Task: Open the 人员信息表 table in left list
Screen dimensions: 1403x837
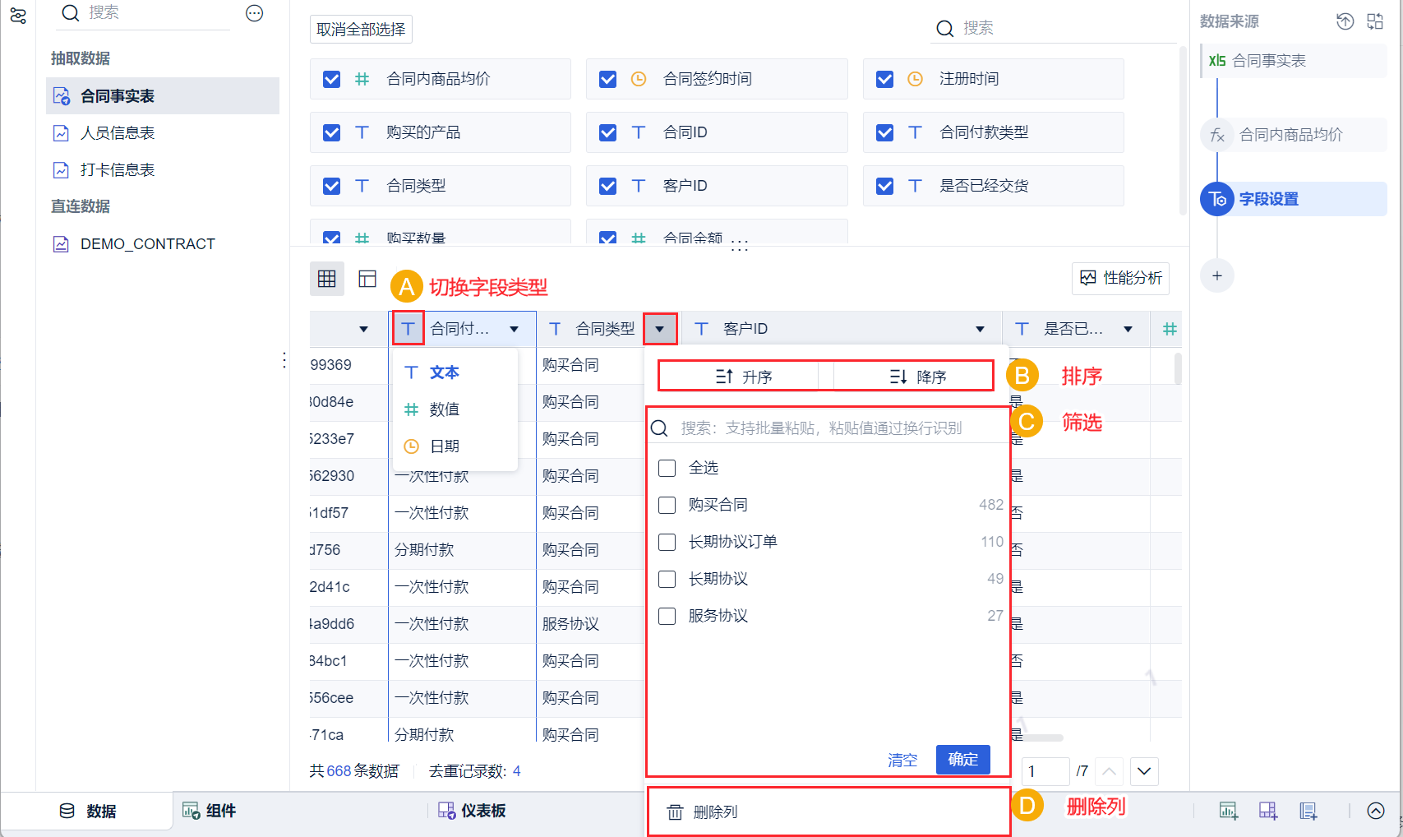Action: [x=163, y=133]
